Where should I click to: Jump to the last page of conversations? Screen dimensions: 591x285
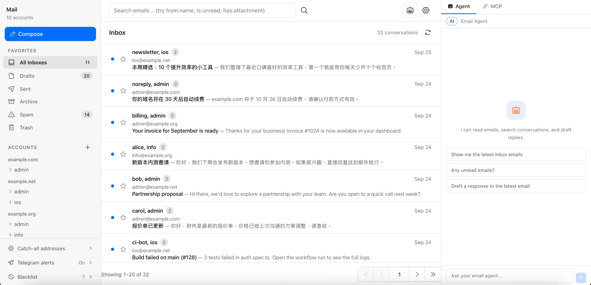pos(433,274)
